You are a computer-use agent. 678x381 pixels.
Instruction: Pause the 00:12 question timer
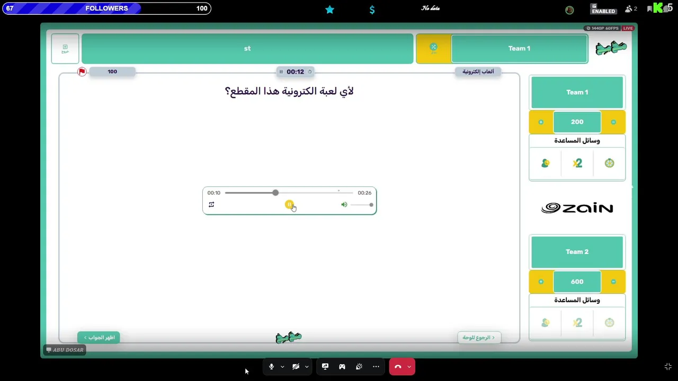point(281,71)
